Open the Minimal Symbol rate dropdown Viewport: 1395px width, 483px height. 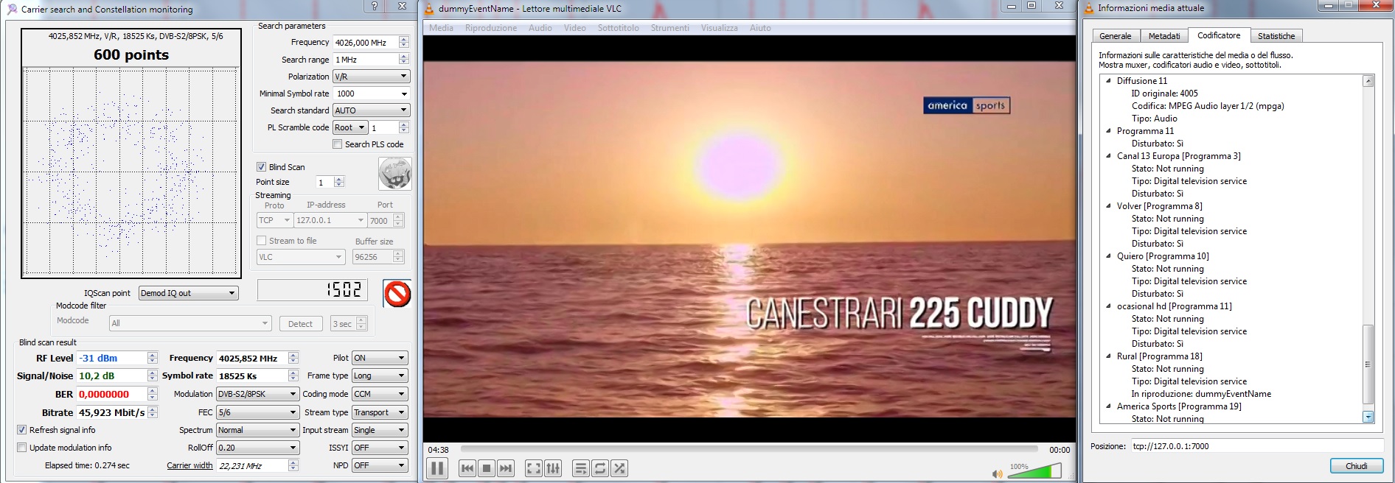(x=371, y=94)
